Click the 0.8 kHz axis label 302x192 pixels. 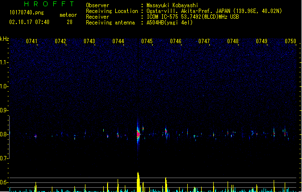coord(4,134)
